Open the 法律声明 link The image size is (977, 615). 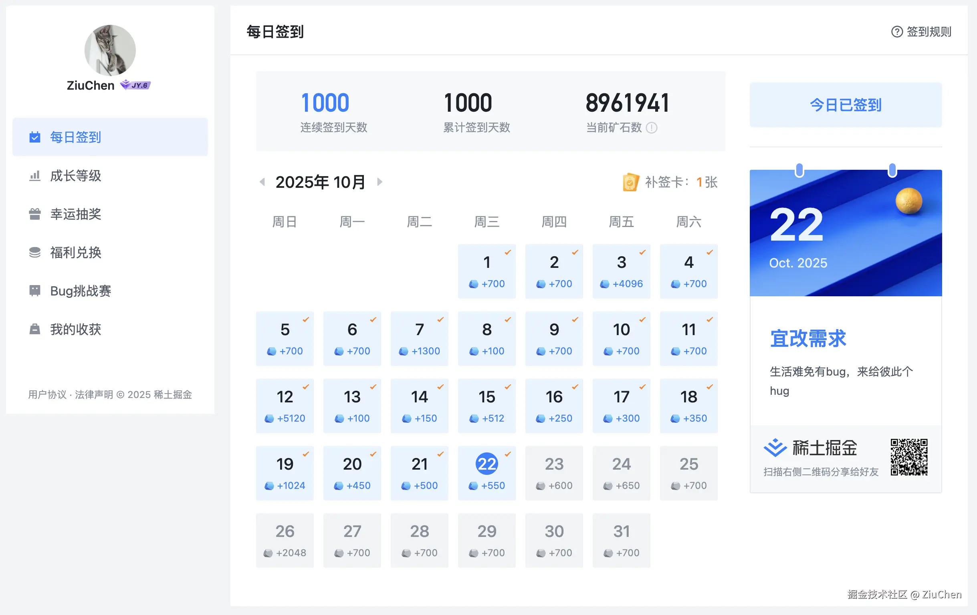point(95,394)
